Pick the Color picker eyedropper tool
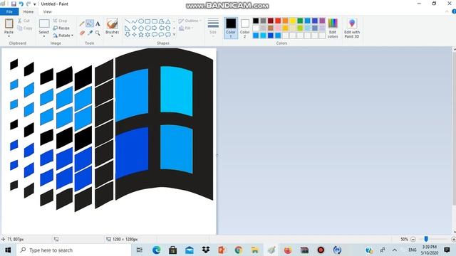The height and width of the screenshot is (256, 456). click(90, 33)
